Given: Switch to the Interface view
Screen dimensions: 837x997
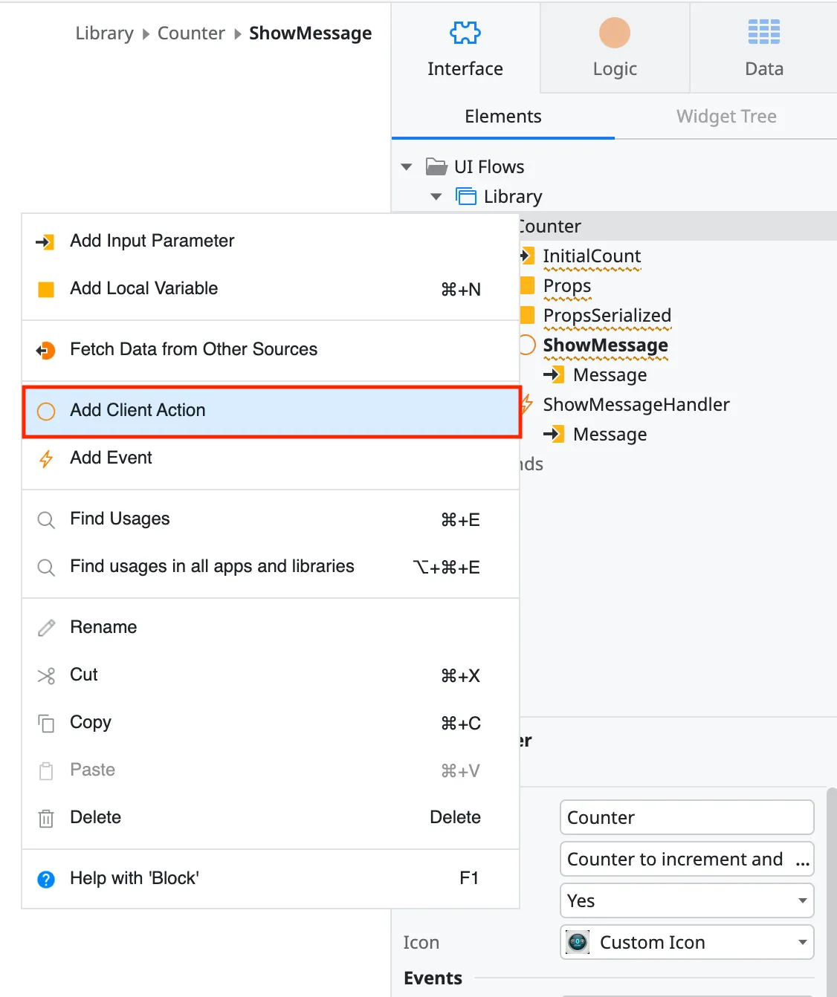Looking at the screenshot, I should pos(465,45).
